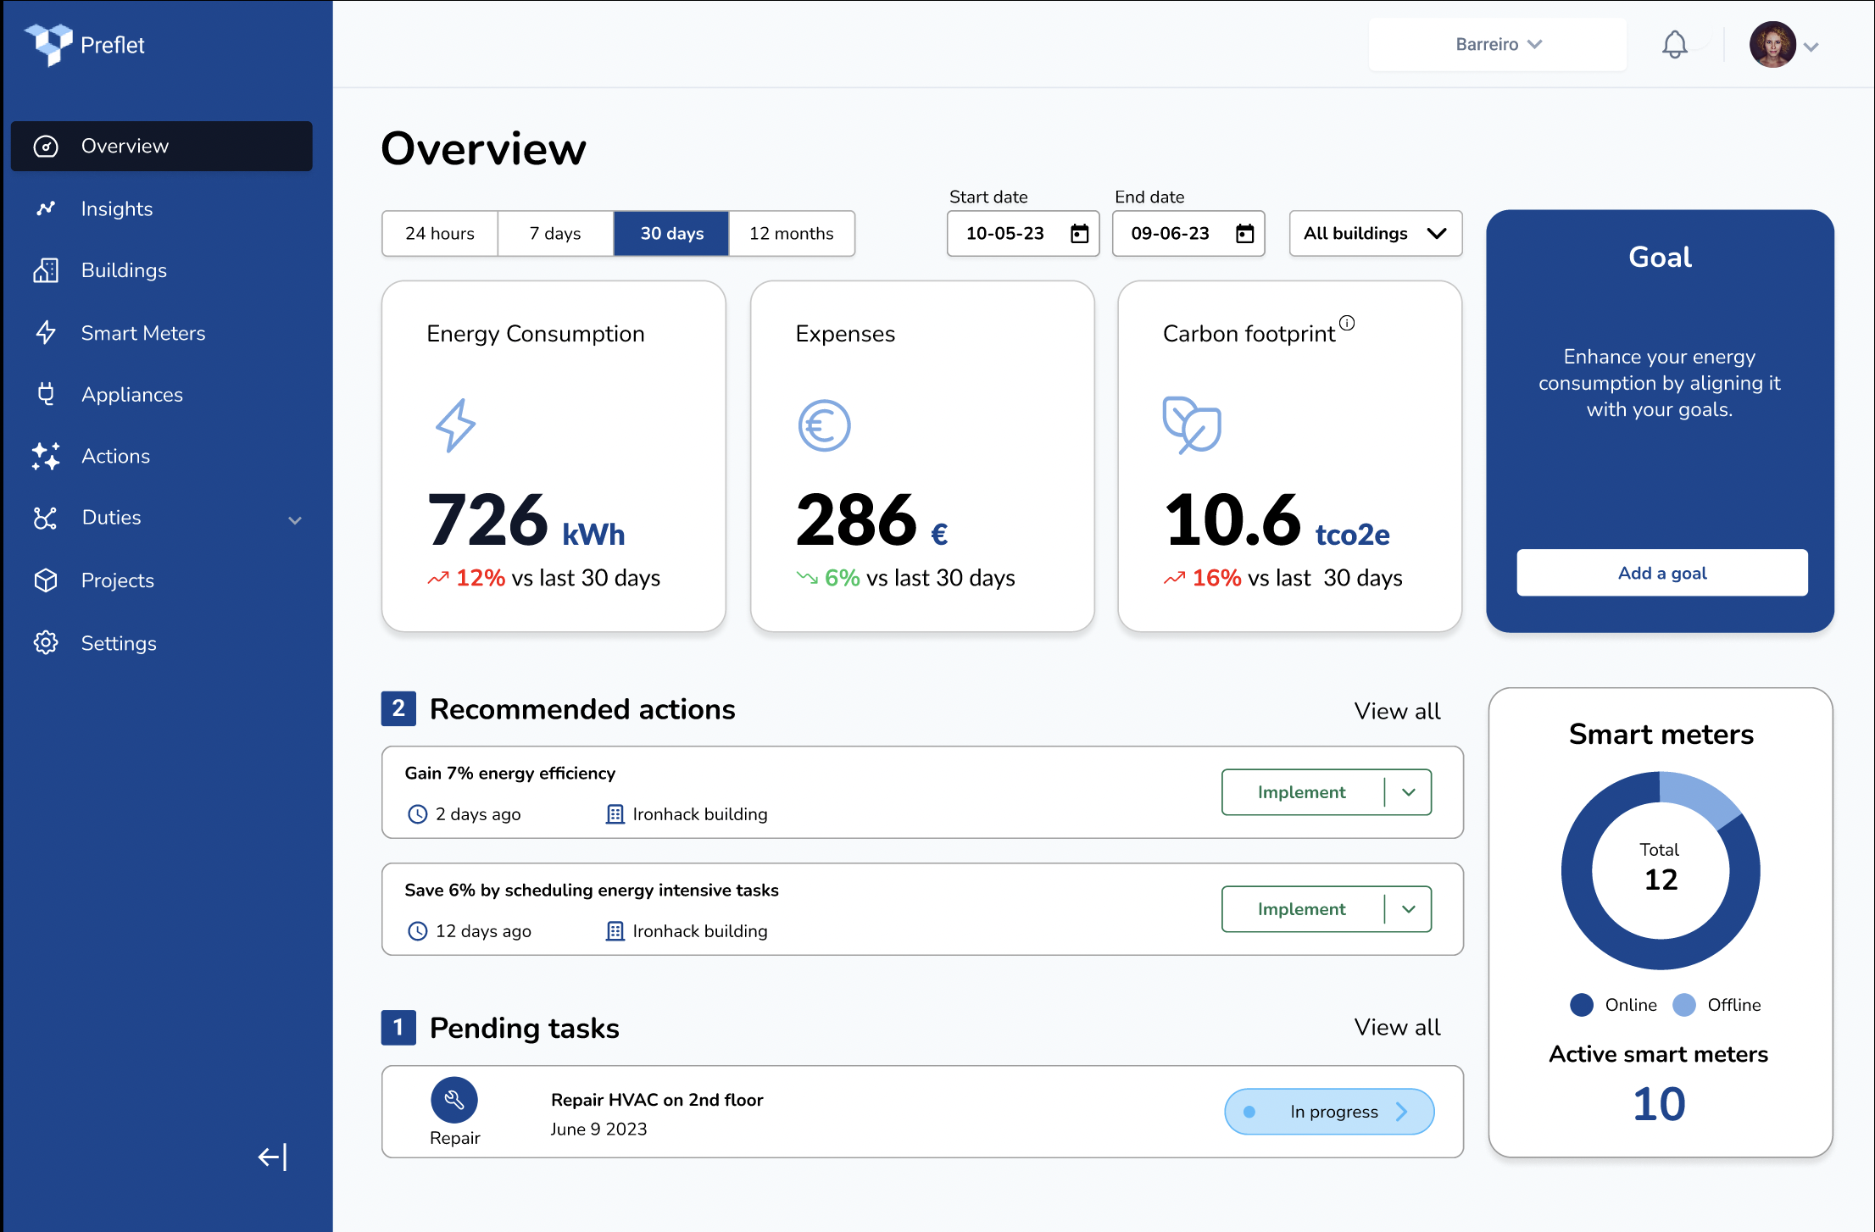Select the 12 months time range
Screen dimensions: 1875x1232
pos(791,234)
